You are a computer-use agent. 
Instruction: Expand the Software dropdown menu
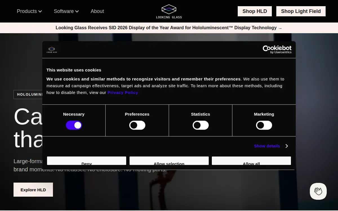[66, 11]
